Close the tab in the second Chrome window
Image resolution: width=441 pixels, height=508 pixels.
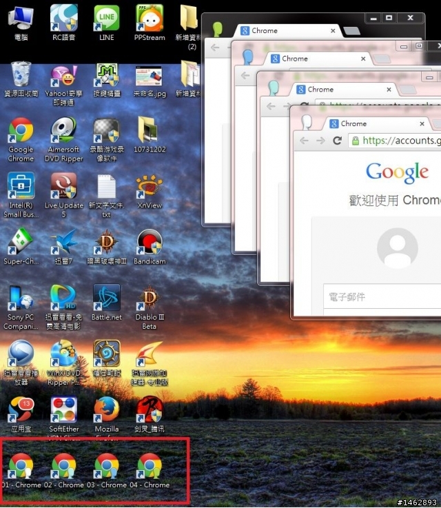click(x=363, y=59)
